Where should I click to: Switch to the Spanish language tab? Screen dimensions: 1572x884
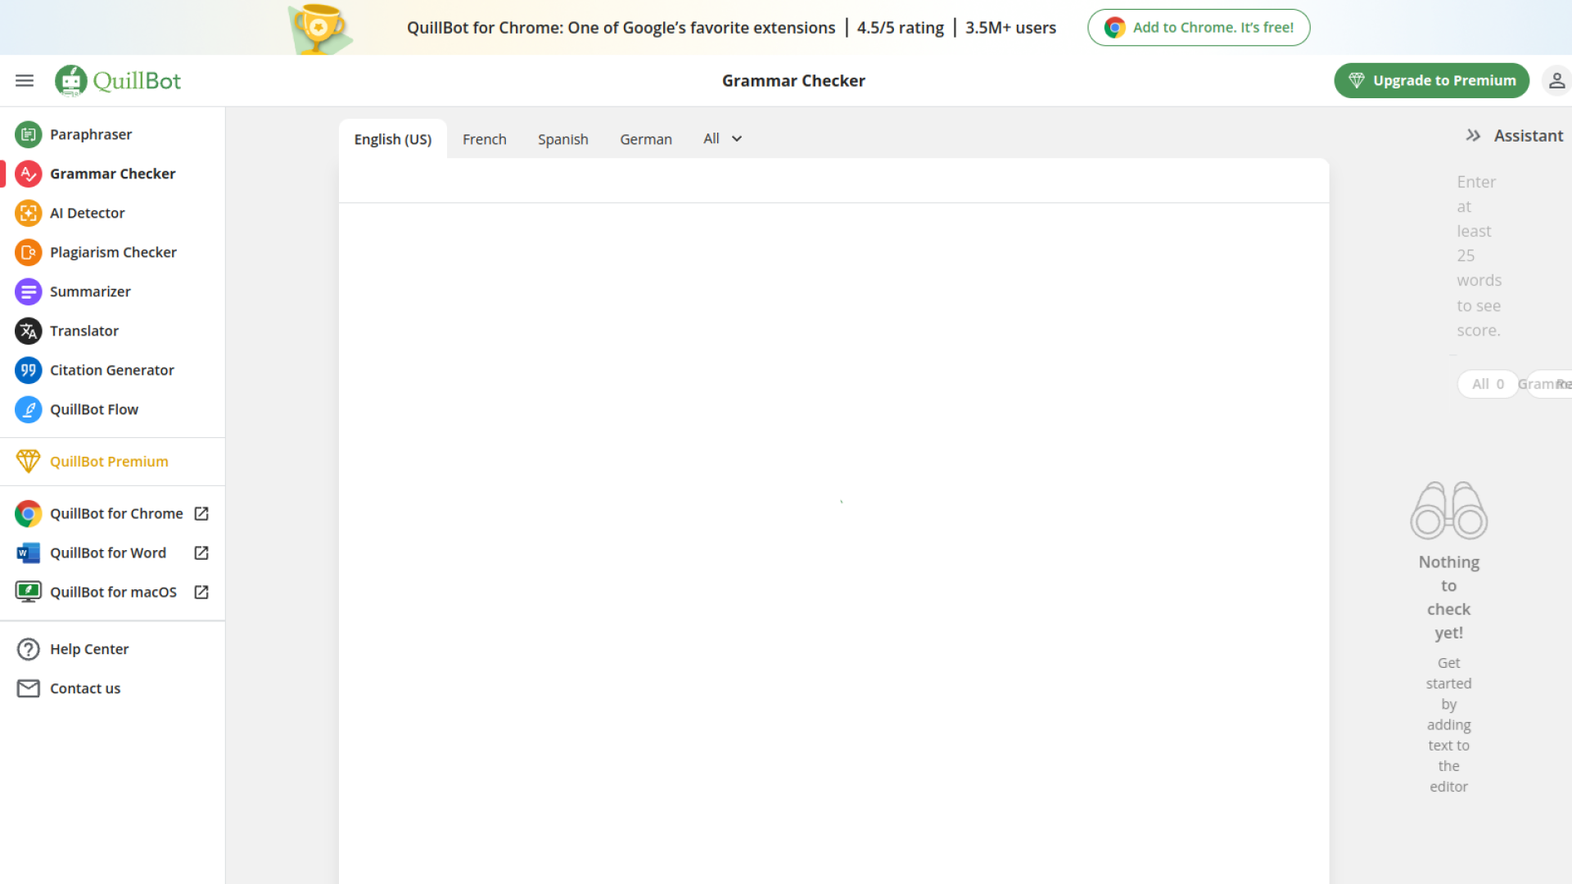[x=562, y=139]
